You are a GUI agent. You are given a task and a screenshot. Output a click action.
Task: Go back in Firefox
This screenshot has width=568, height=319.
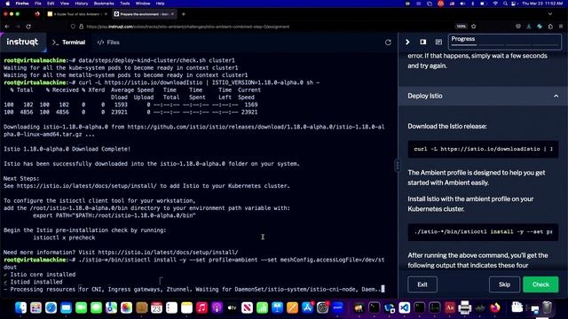point(7,27)
